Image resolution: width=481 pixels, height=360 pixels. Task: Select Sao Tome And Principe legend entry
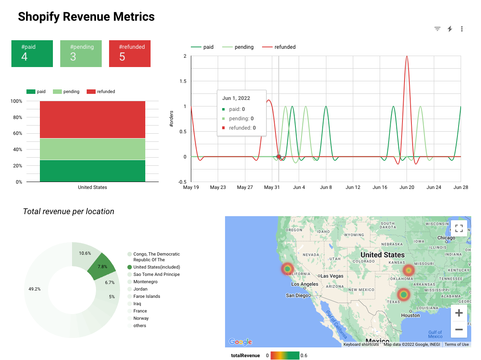154,275
